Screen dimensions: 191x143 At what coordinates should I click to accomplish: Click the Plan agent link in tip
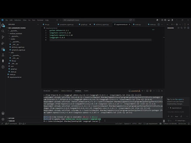pos(178,99)
